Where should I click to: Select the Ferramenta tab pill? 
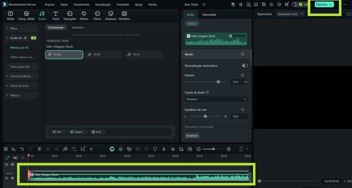56,28
